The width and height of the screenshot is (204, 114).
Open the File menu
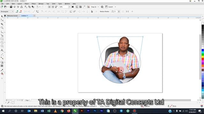click(3, 4)
